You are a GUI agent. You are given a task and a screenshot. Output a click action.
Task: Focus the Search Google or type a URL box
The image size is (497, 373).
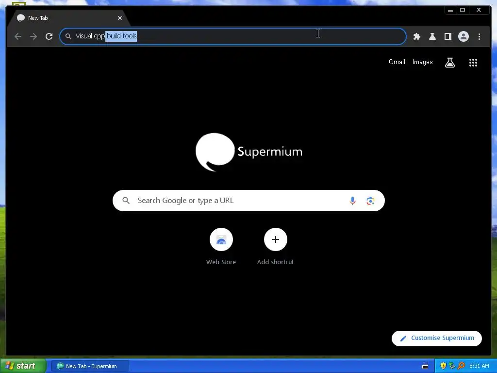point(248,201)
